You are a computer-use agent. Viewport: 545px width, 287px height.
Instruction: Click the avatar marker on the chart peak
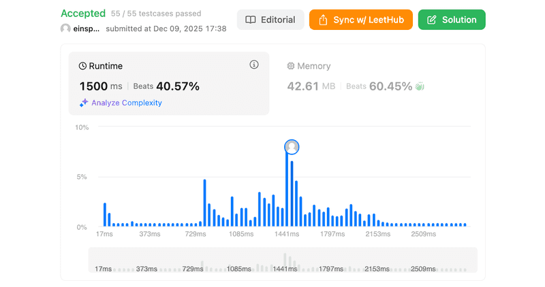tap(292, 147)
